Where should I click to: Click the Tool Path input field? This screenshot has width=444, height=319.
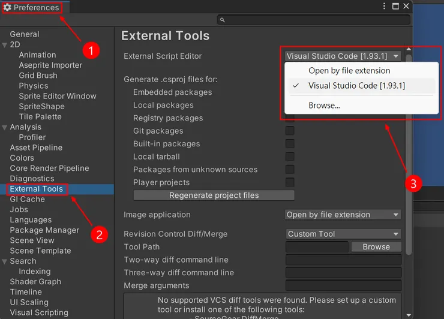317,247
